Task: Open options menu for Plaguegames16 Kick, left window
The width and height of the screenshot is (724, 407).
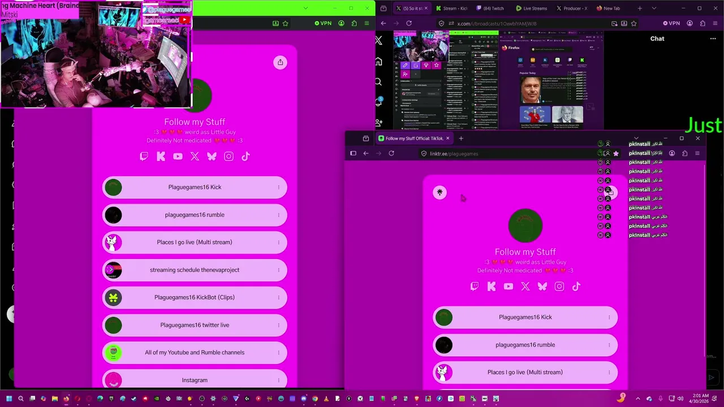Action: [x=278, y=187]
